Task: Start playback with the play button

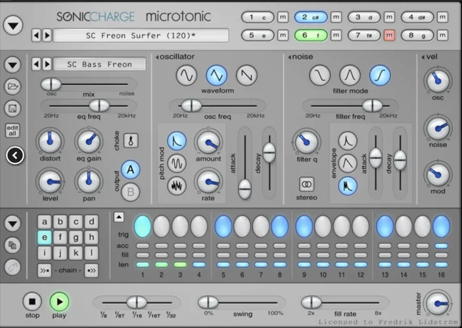Action: [x=59, y=302]
